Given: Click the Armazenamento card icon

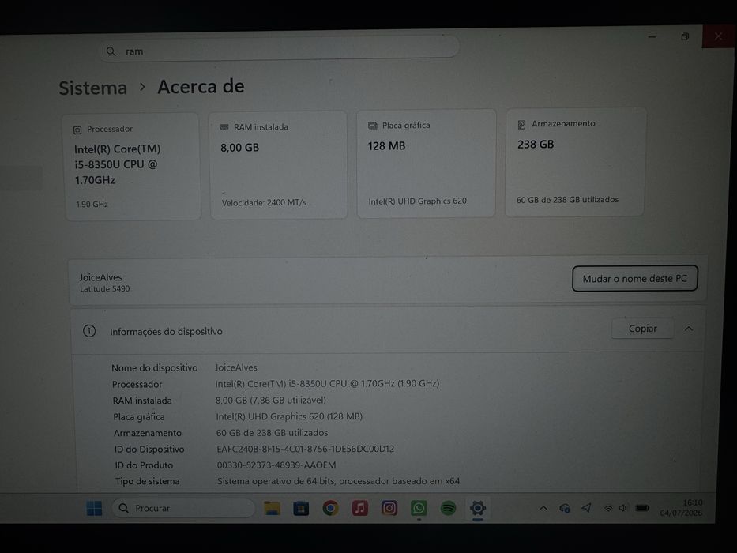Looking at the screenshot, I should 521,124.
